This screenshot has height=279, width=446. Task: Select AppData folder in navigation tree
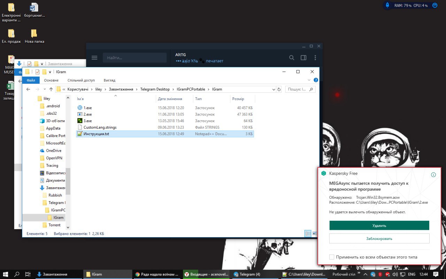tap(50, 128)
